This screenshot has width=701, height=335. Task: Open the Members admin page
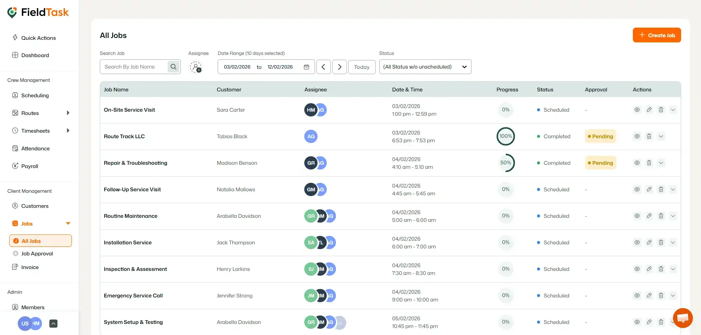pyautogui.click(x=29, y=307)
